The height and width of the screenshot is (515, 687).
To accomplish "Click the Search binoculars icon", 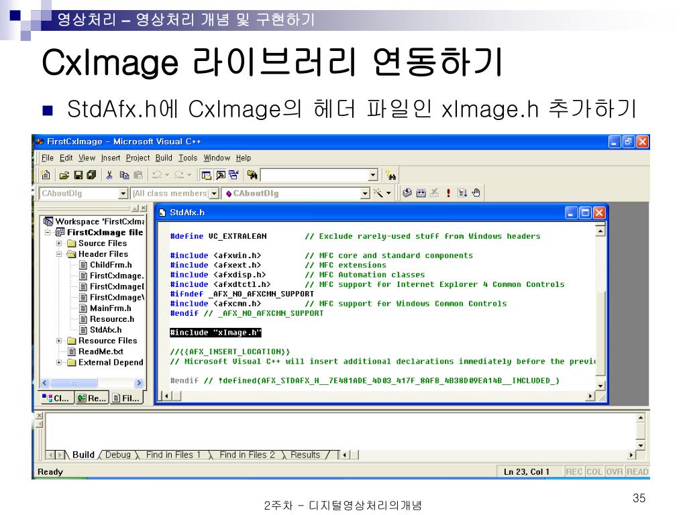I will [391, 176].
